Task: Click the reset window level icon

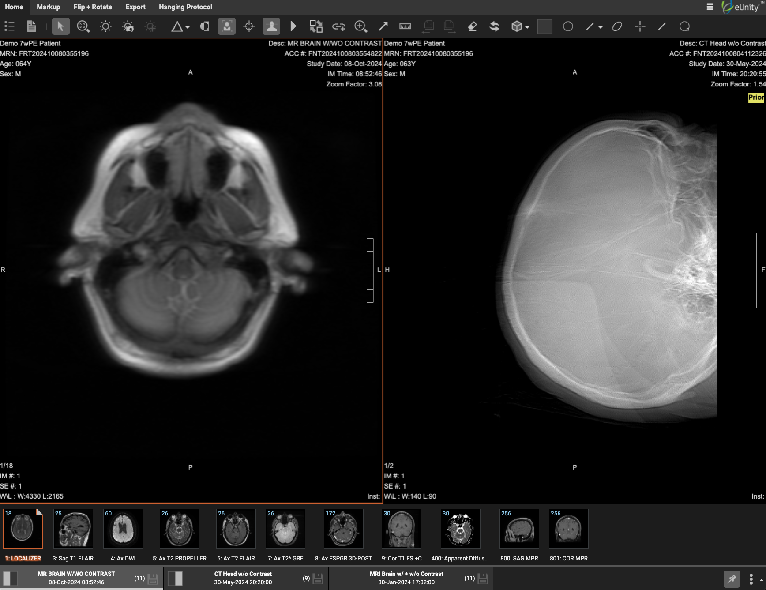Action: (x=128, y=26)
